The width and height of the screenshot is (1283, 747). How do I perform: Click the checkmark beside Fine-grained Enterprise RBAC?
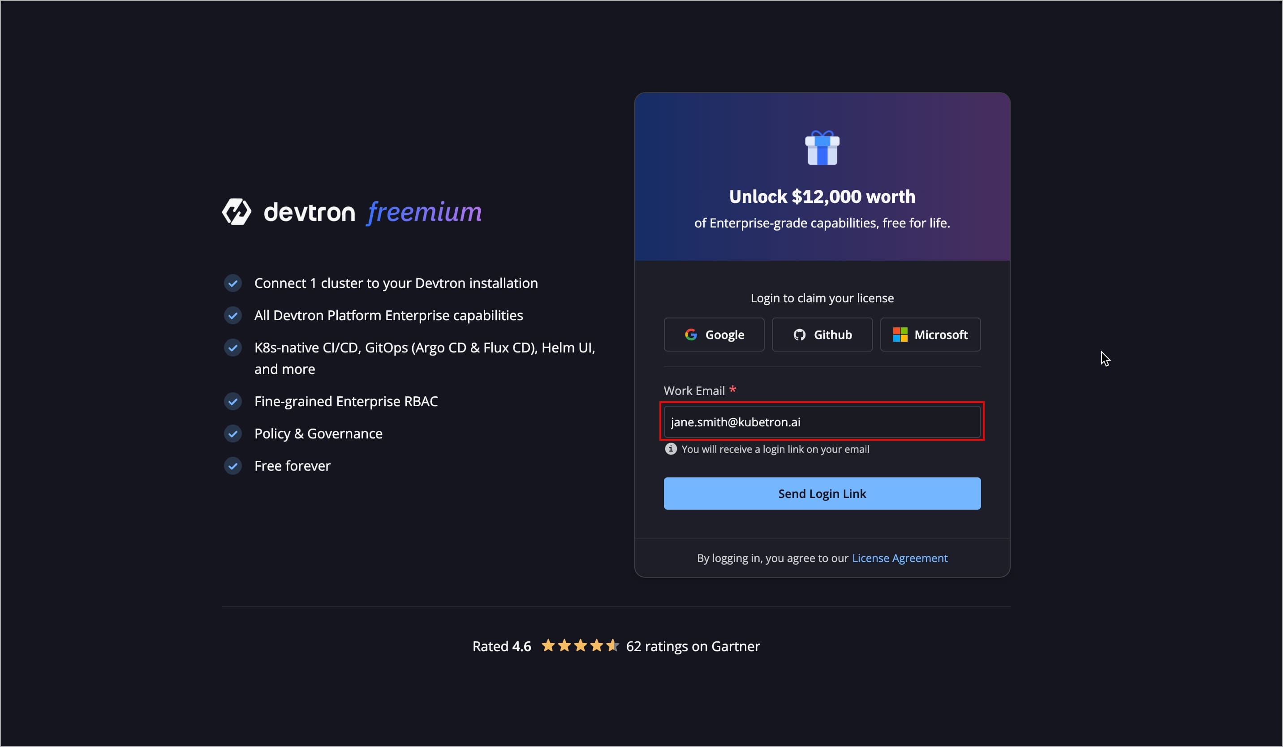(233, 401)
